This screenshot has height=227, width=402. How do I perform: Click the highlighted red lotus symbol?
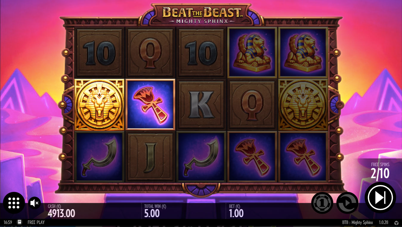click(x=150, y=105)
